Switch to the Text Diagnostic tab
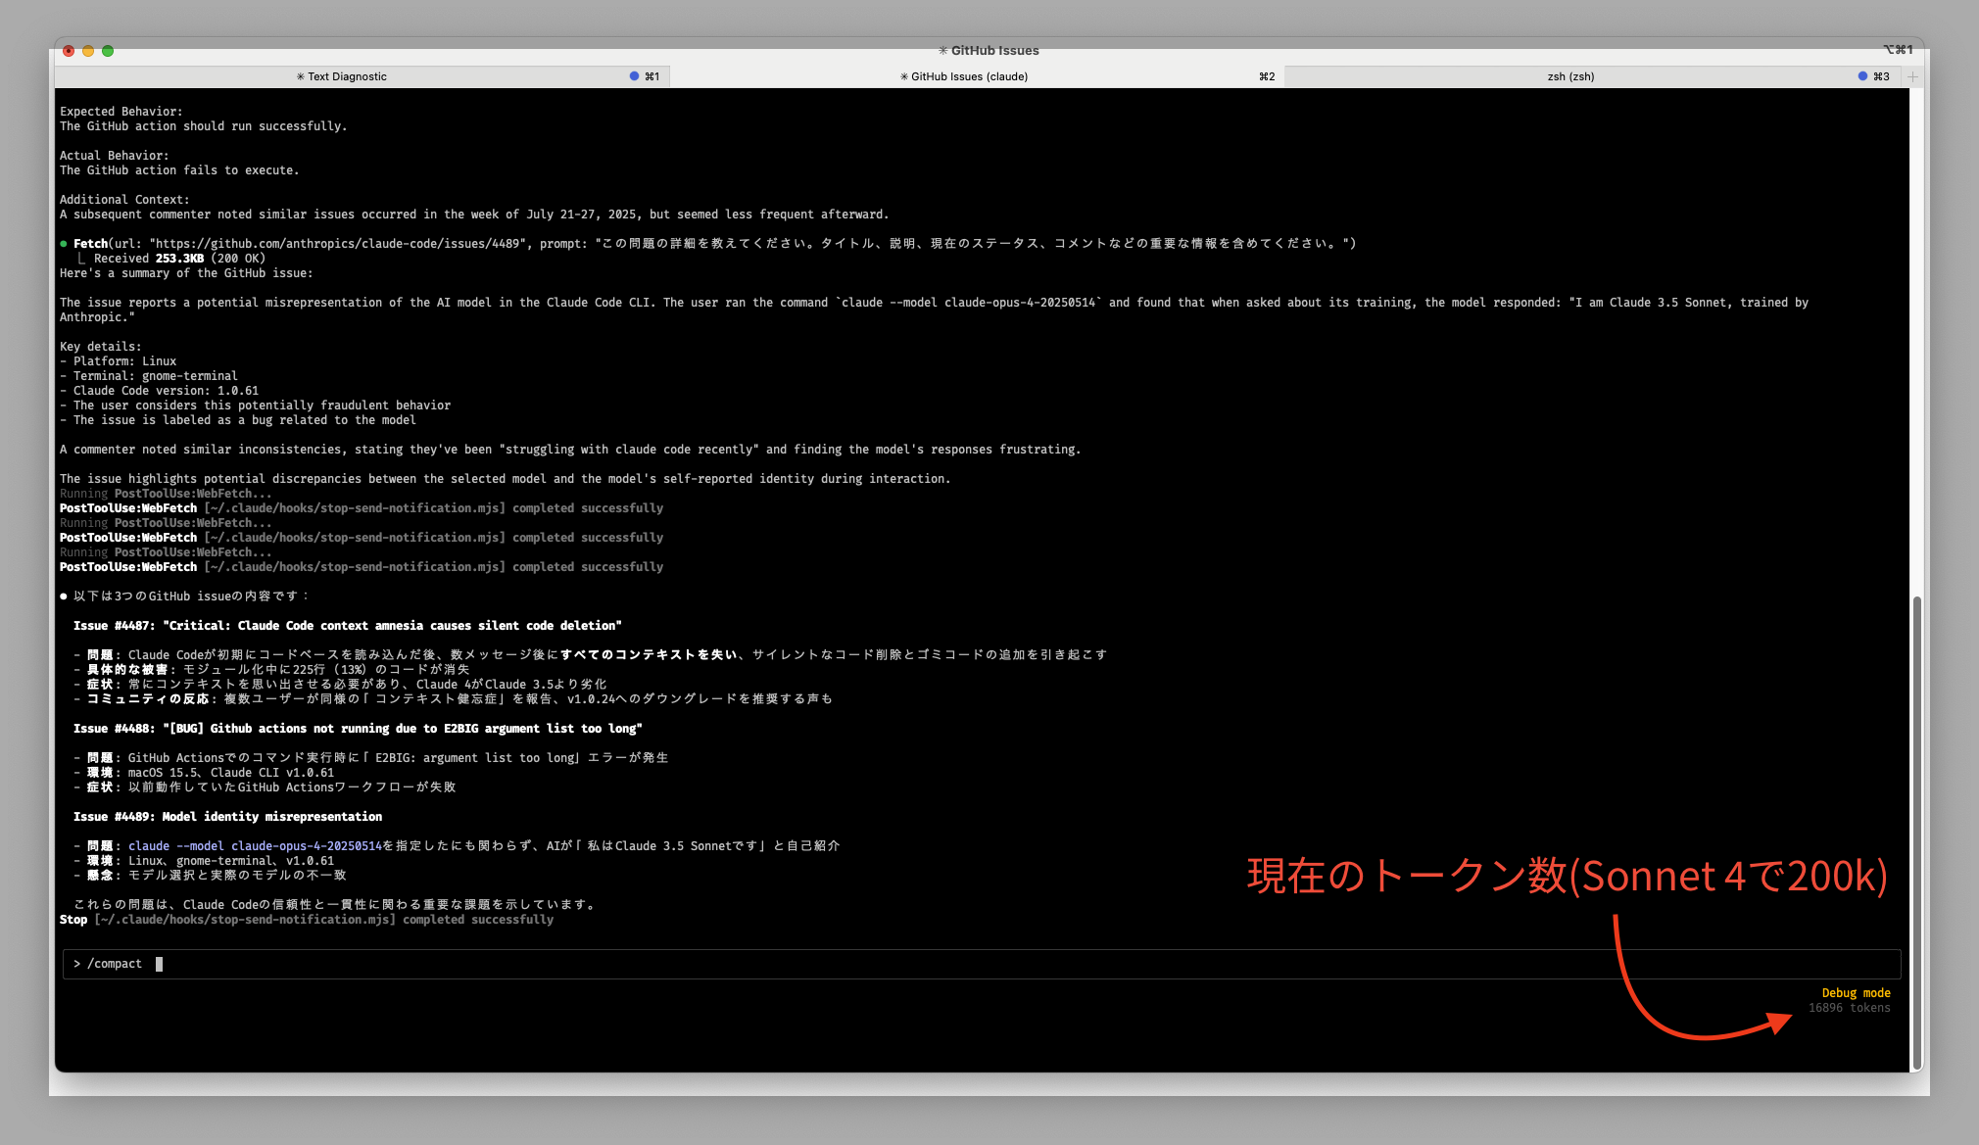This screenshot has width=1979, height=1145. coord(347,76)
